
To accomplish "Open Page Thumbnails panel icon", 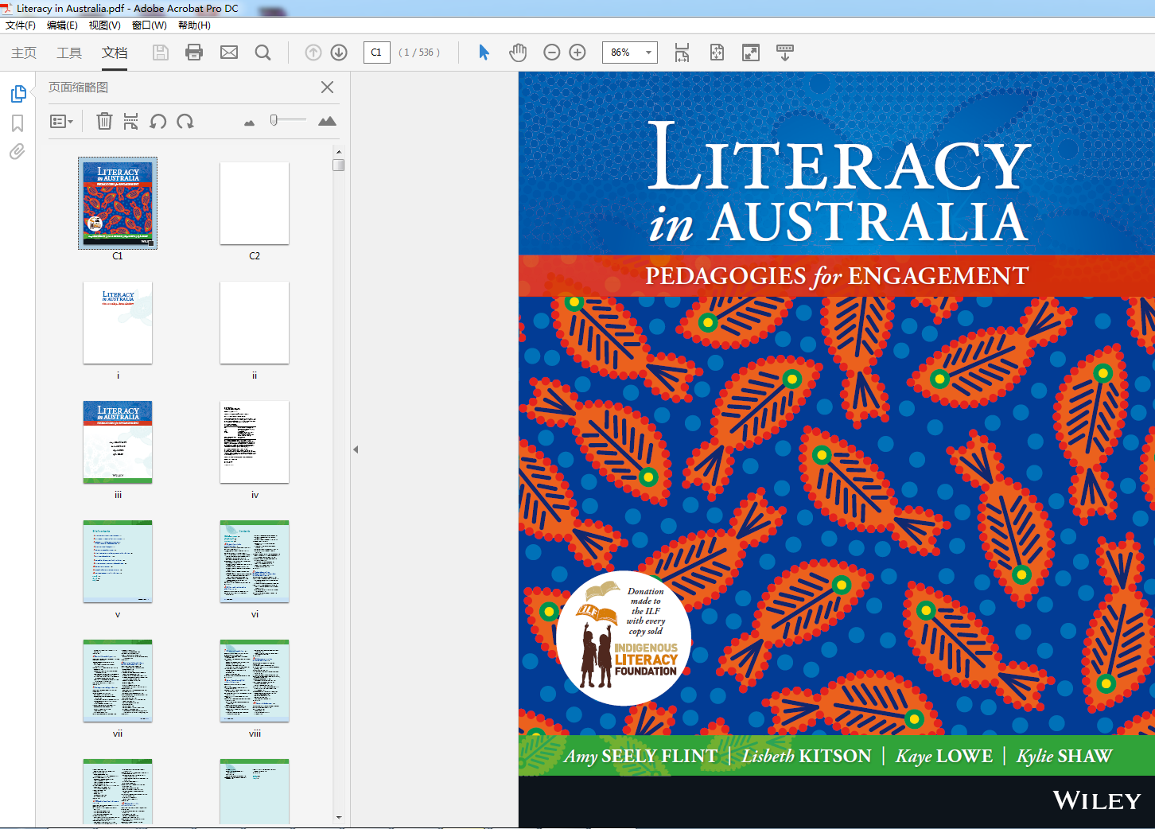I will pos(18,94).
